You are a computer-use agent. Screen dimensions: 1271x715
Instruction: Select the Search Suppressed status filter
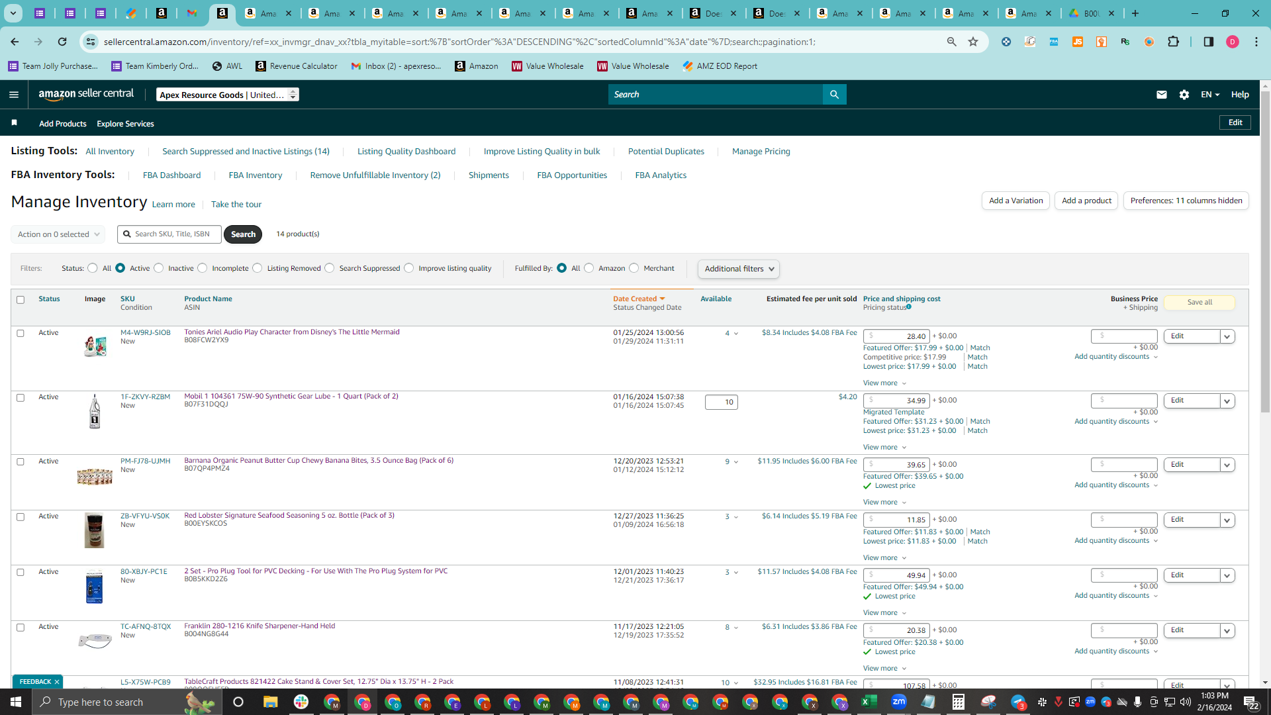pos(330,268)
